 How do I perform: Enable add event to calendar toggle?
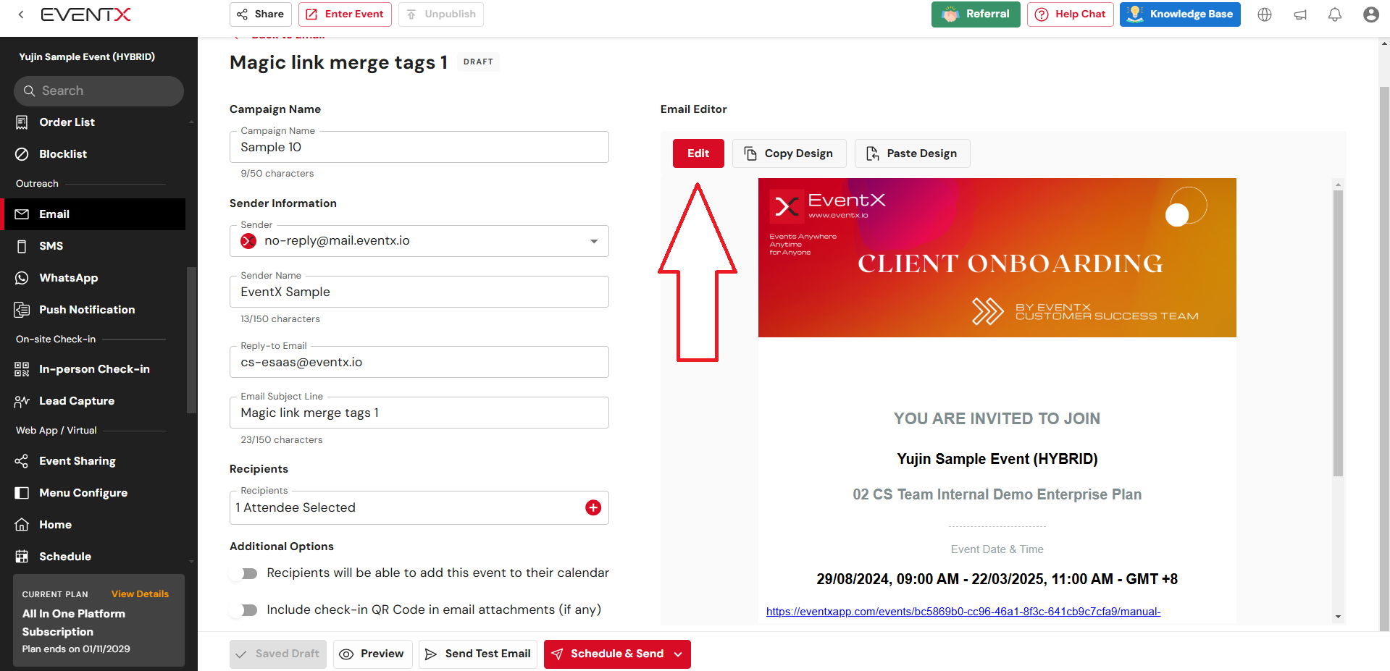tap(245, 573)
